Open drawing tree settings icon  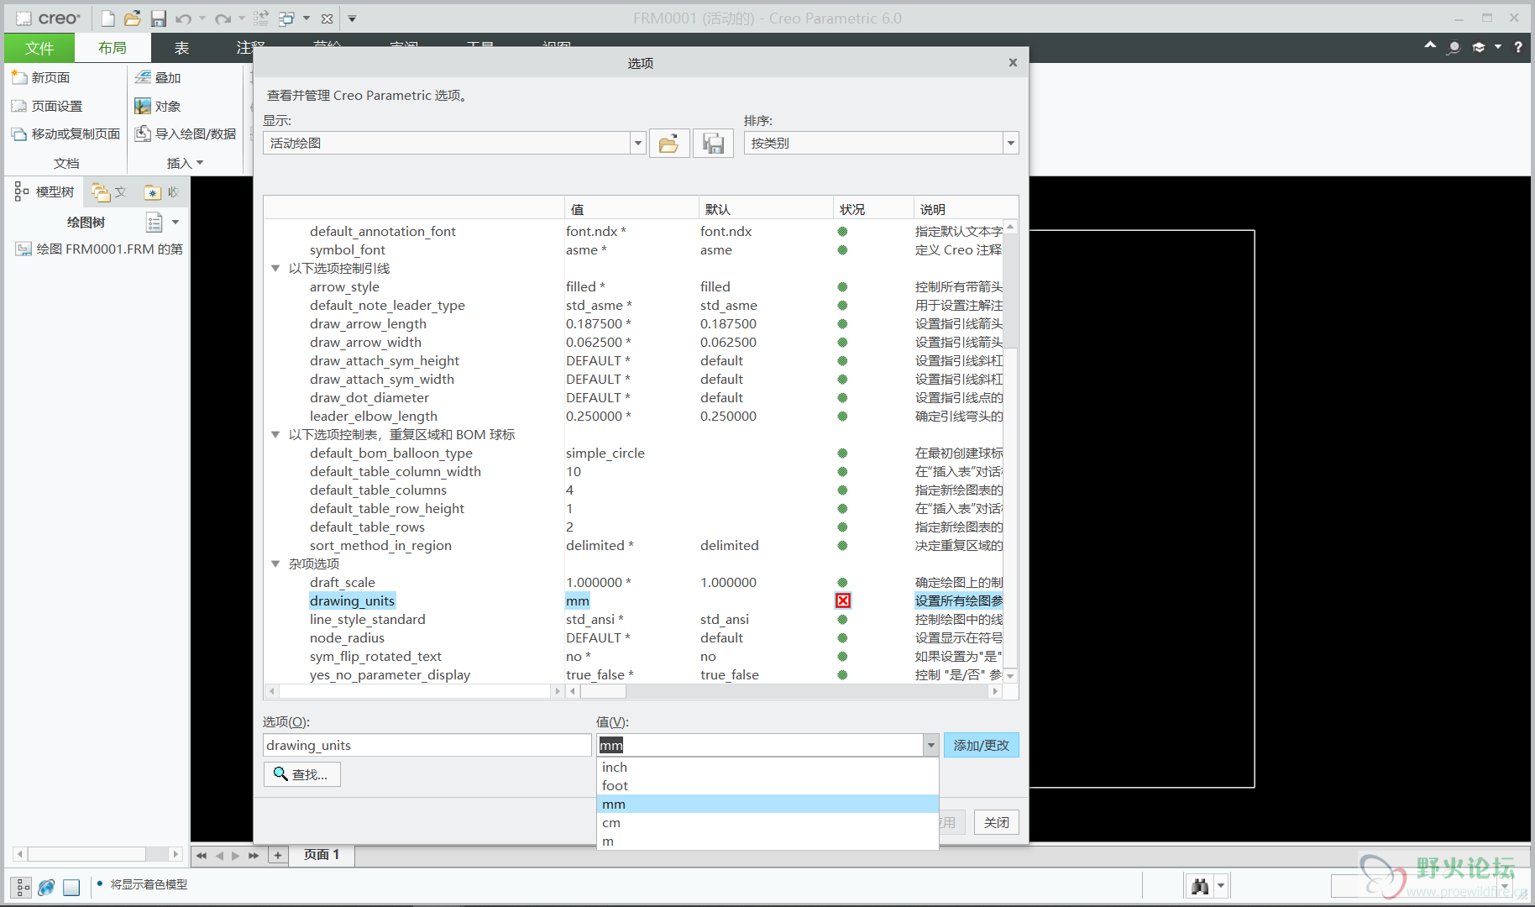pos(155,223)
